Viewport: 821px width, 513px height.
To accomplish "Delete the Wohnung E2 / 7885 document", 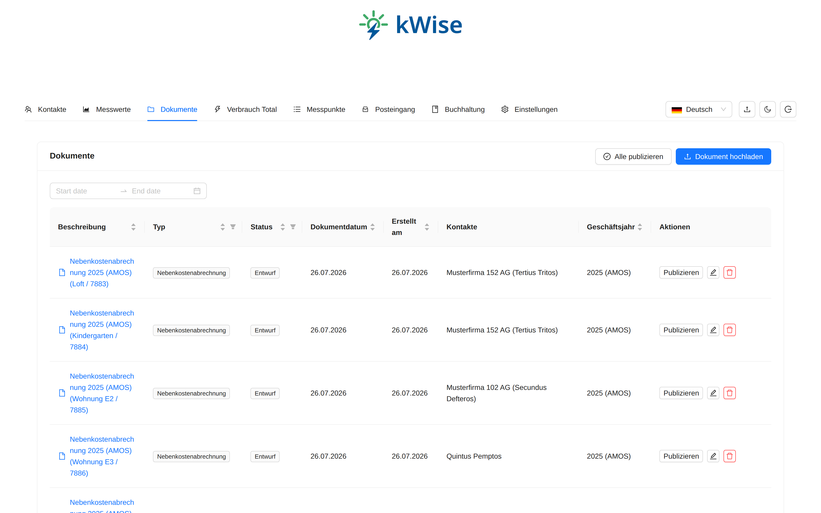I will [729, 393].
